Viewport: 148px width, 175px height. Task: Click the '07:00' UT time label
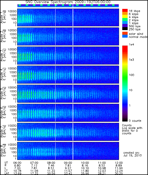(34, 163)
